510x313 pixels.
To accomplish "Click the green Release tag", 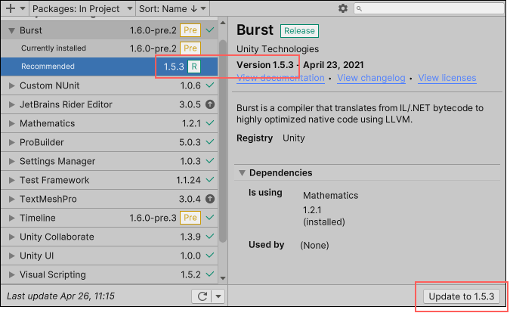I will pos(299,31).
